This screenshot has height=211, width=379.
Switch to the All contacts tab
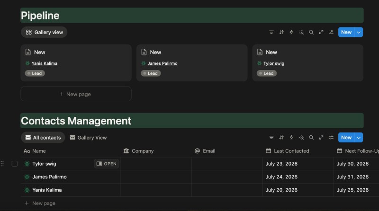(43, 137)
